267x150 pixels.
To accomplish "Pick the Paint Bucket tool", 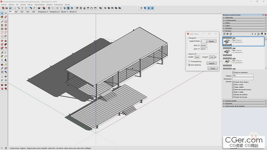I will coord(2,17).
